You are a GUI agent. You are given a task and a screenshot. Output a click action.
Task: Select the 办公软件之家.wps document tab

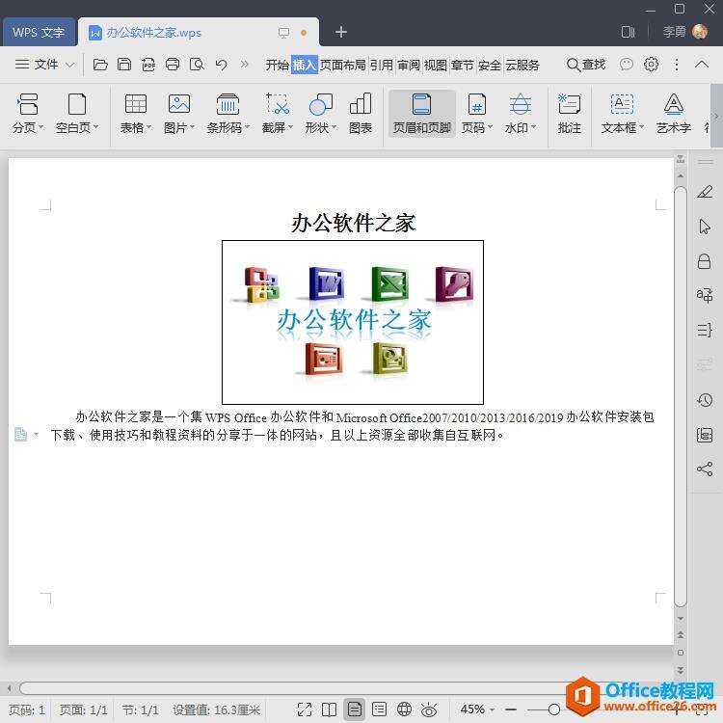tap(199, 32)
